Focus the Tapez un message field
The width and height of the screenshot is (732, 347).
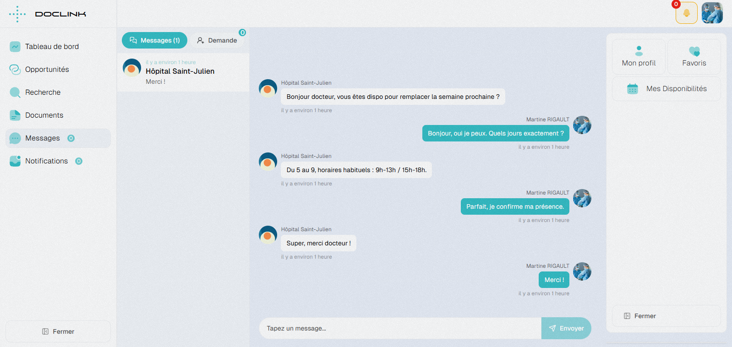[400, 328]
